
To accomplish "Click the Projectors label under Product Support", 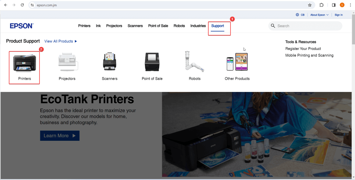I will click(x=67, y=79).
